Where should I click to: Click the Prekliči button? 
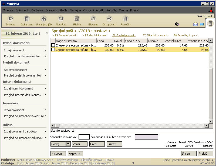(205, 154)
